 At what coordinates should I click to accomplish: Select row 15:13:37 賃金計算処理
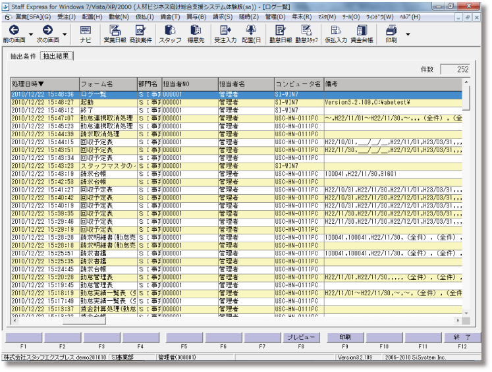[x=236, y=309]
